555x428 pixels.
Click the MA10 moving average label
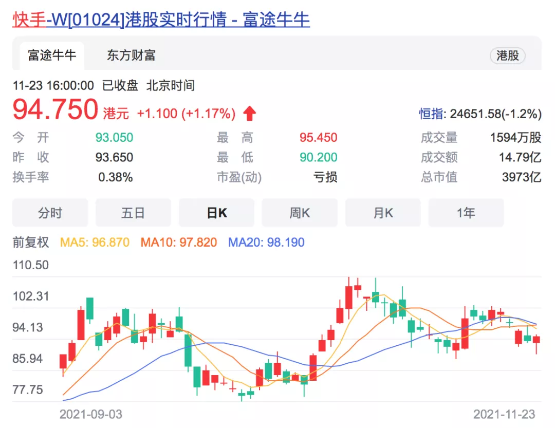pyautogui.click(x=179, y=242)
